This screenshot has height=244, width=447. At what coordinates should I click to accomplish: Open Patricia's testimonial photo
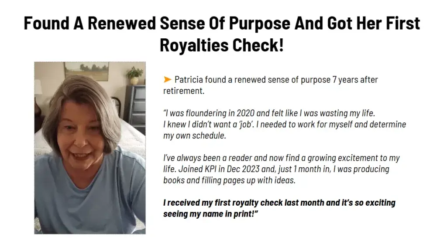tap(90, 148)
